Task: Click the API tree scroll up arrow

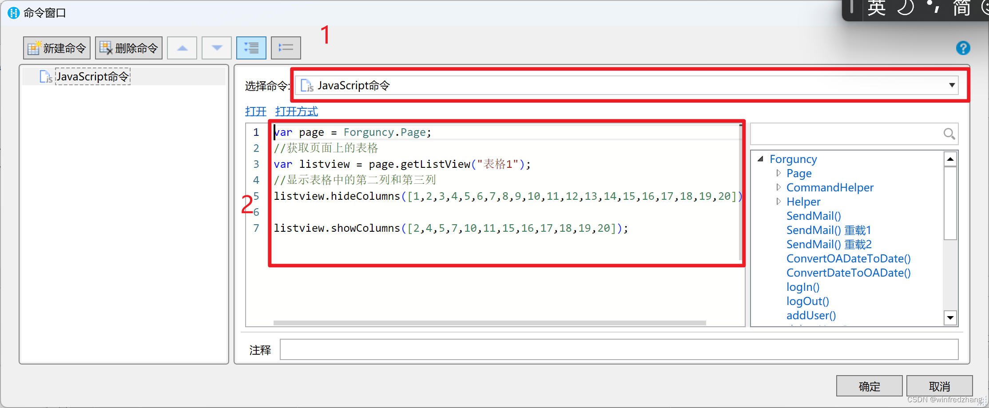Action: [x=950, y=159]
